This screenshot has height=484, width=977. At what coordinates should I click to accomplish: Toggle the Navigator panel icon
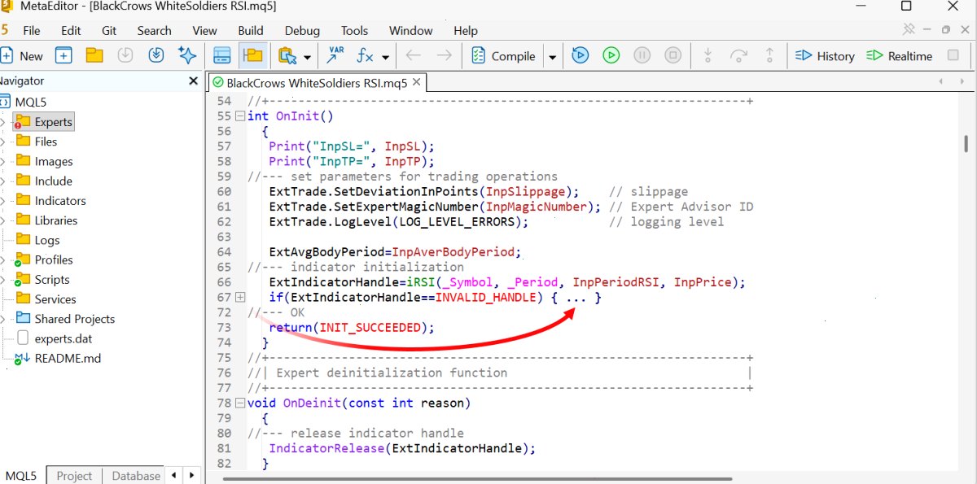pyautogui.click(x=253, y=56)
